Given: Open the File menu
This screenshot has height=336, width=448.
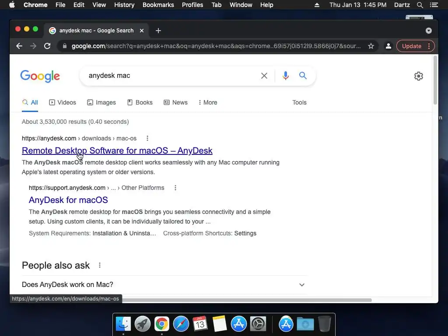Looking at the screenshot, I should tap(60, 5).
